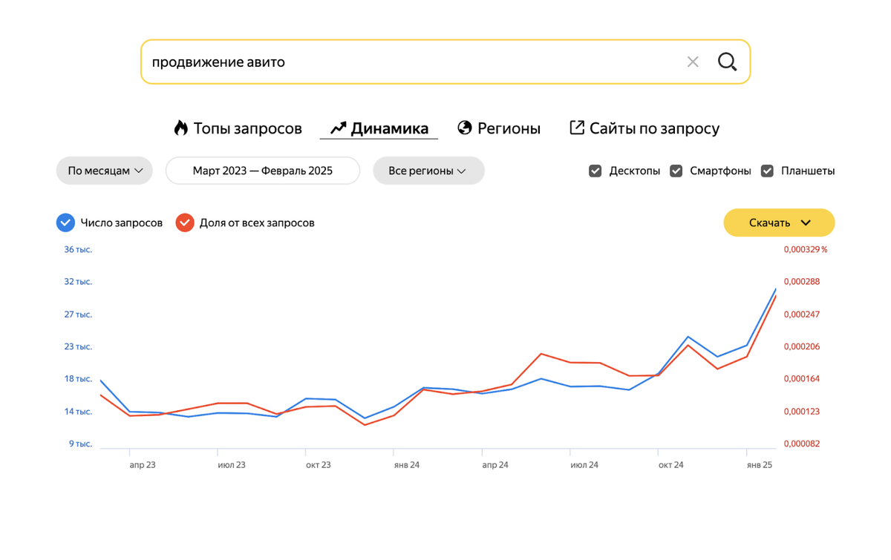Click the 0,000206 right axis value

802,347
